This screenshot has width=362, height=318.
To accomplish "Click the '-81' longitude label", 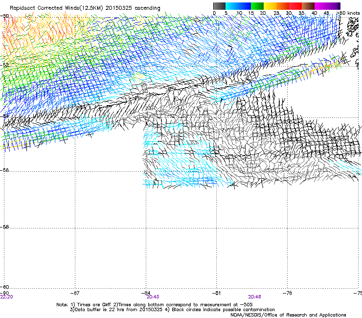I will point(216,293).
